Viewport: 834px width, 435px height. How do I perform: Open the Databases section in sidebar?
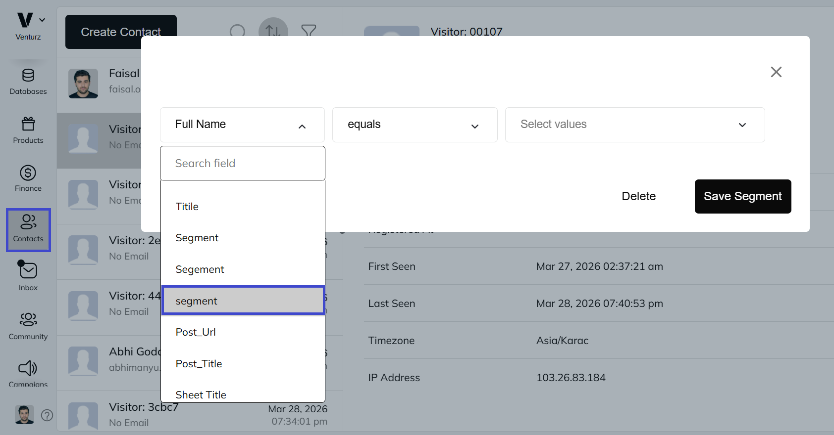click(28, 82)
